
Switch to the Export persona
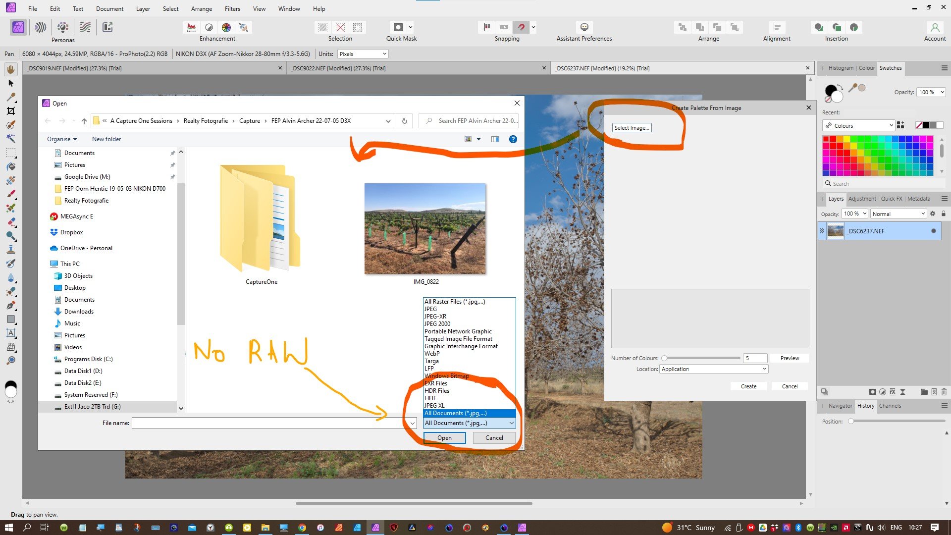point(107,27)
